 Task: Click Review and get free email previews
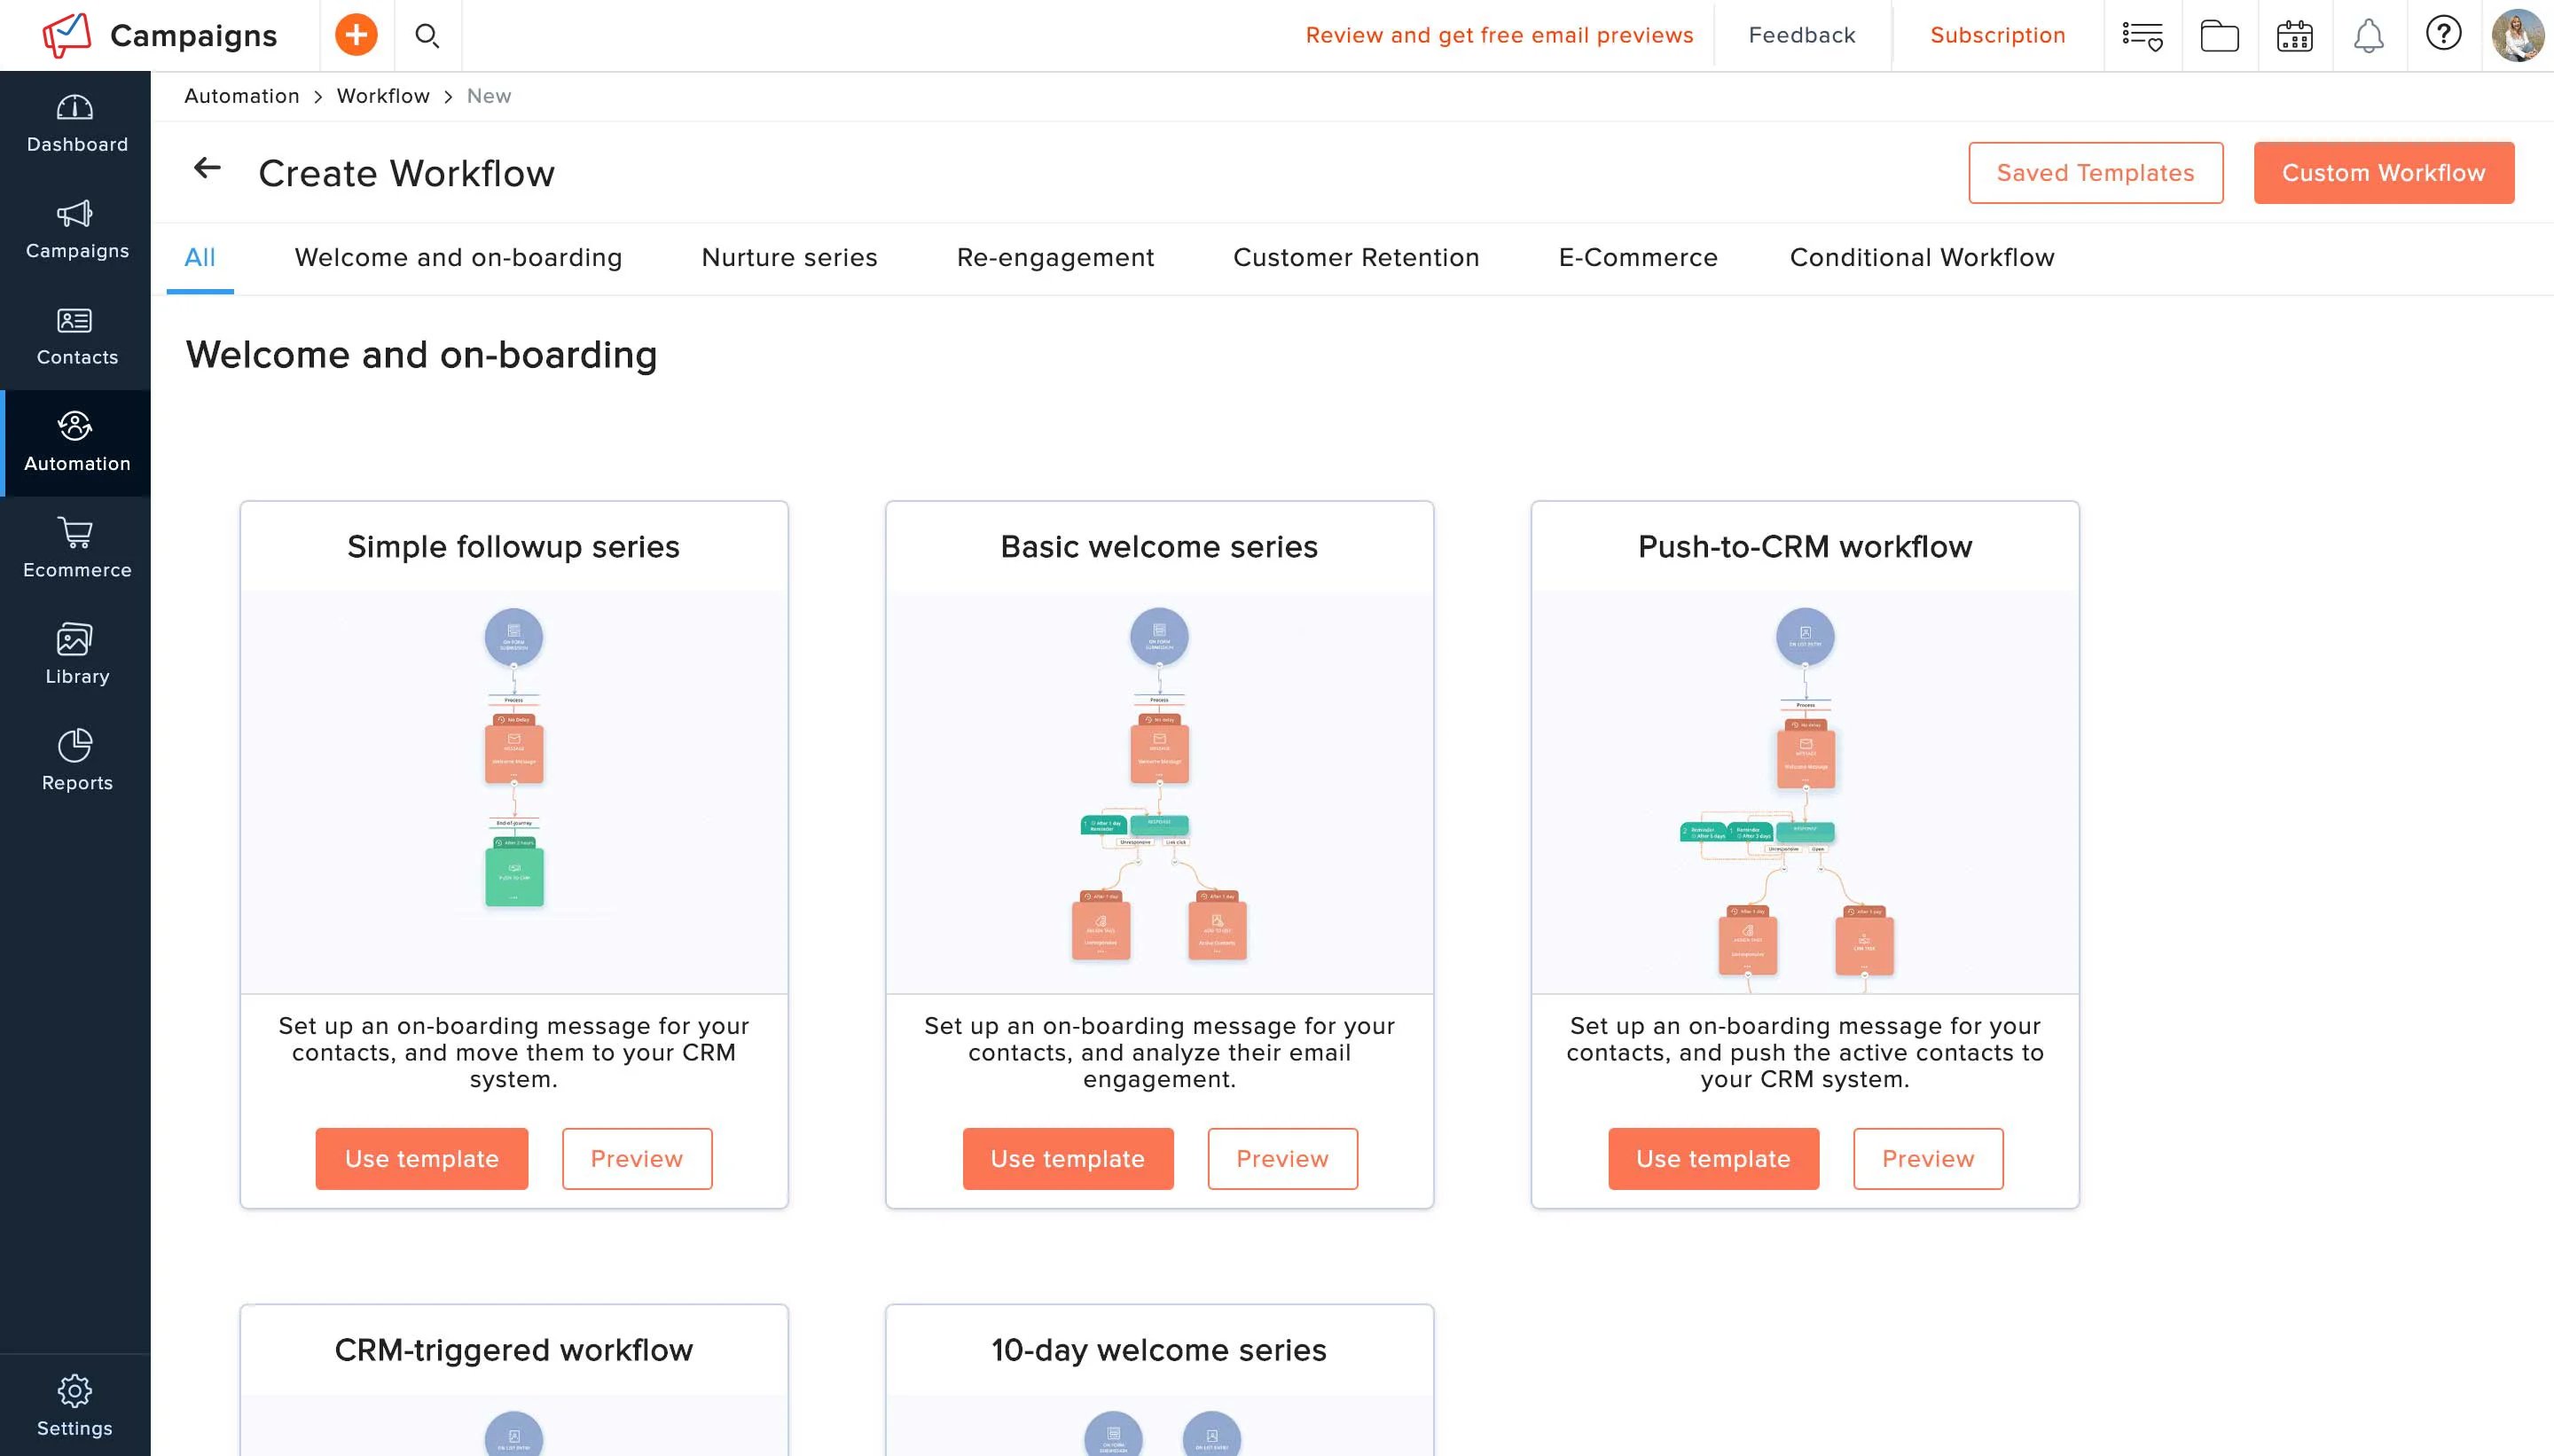1500,35
